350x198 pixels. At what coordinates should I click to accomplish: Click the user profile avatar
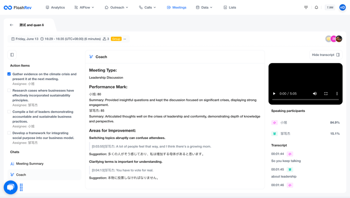342,7
